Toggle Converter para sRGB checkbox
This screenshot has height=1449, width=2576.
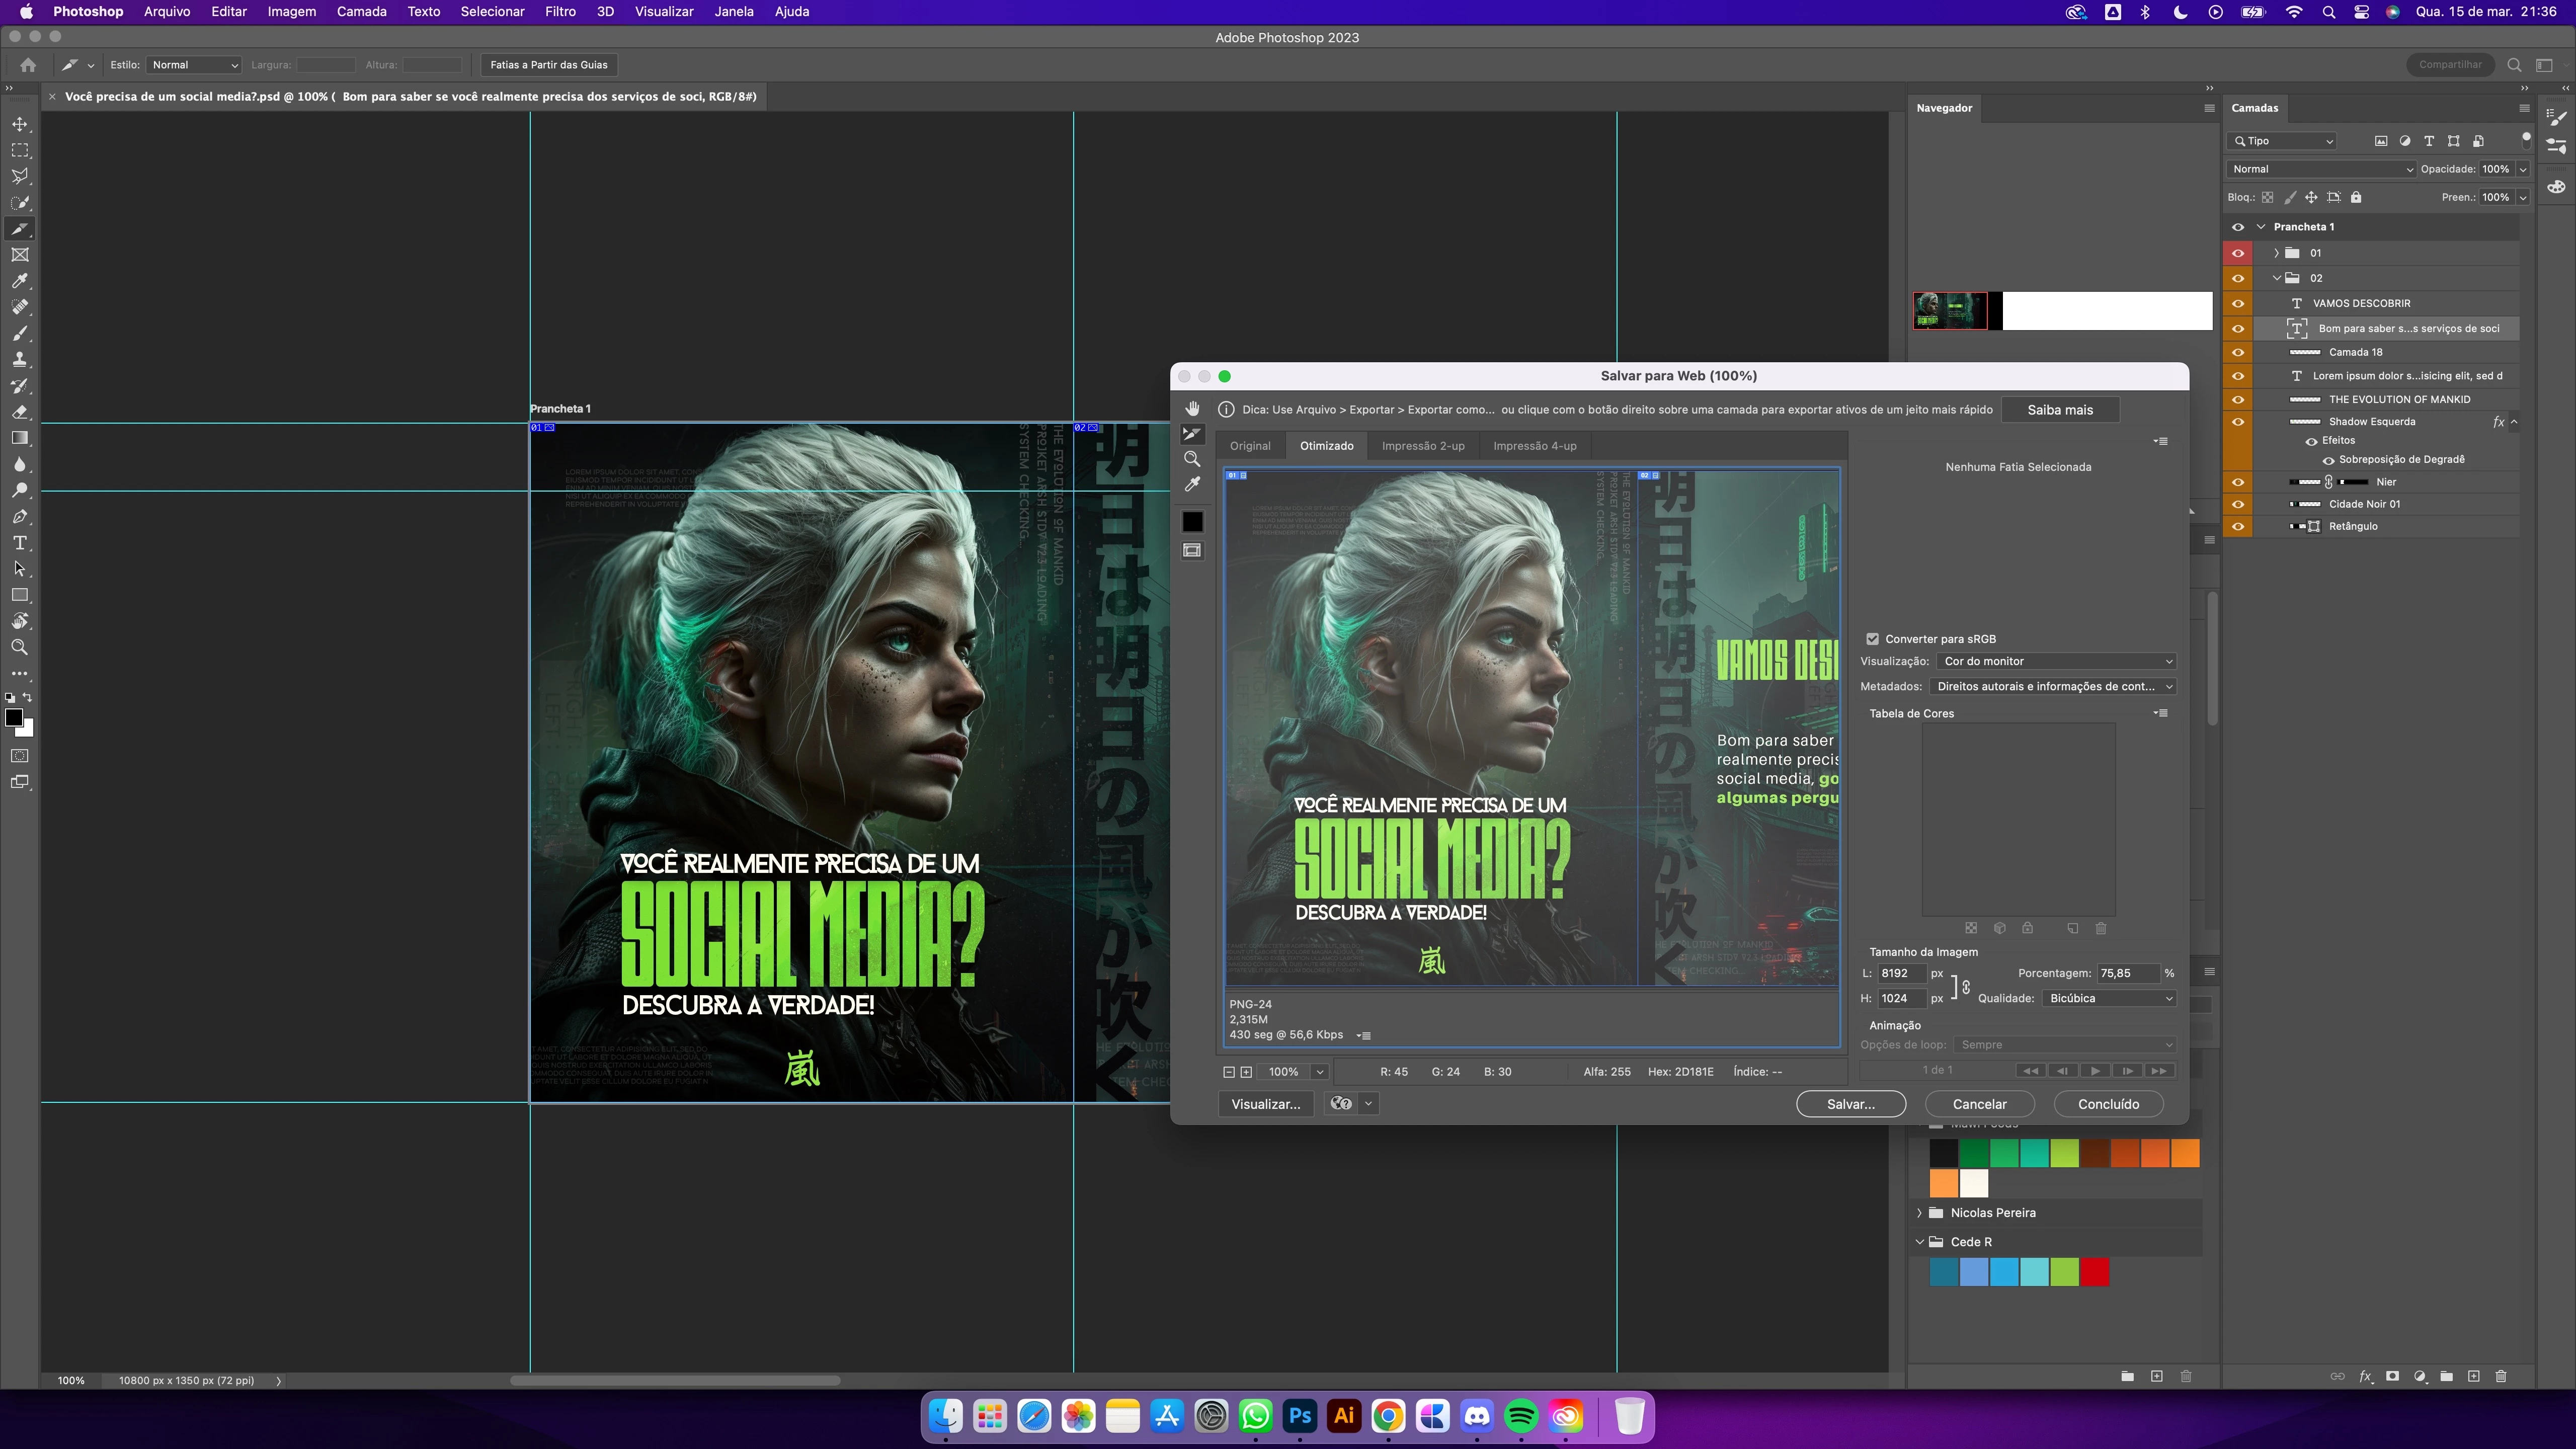(x=1872, y=639)
